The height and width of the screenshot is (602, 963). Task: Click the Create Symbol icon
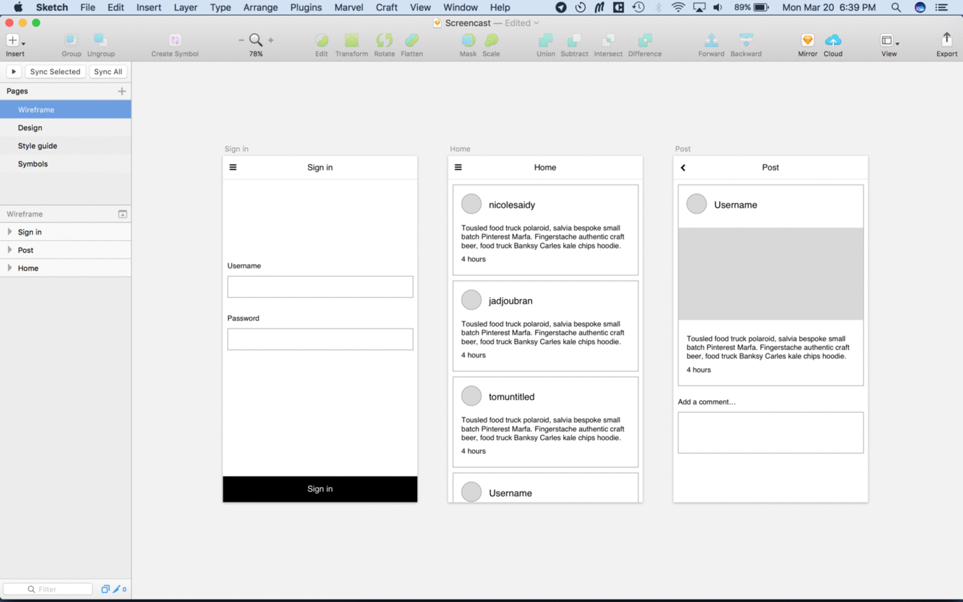click(x=174, y=40)
